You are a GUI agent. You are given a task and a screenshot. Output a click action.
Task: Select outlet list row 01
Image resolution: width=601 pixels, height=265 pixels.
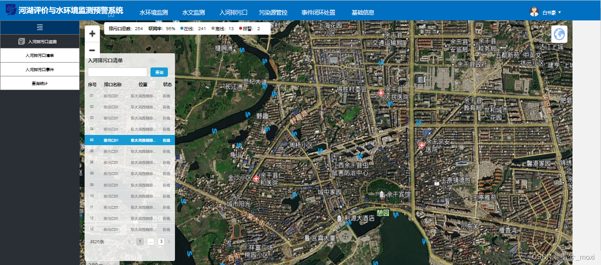130,95
